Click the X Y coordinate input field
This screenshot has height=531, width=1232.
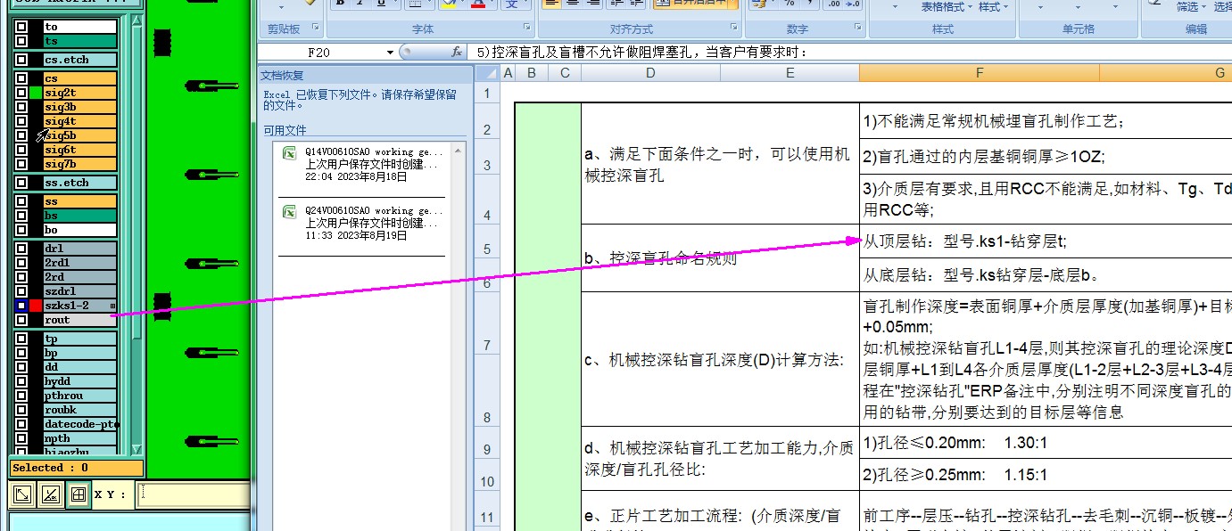[x=194, y=494]
